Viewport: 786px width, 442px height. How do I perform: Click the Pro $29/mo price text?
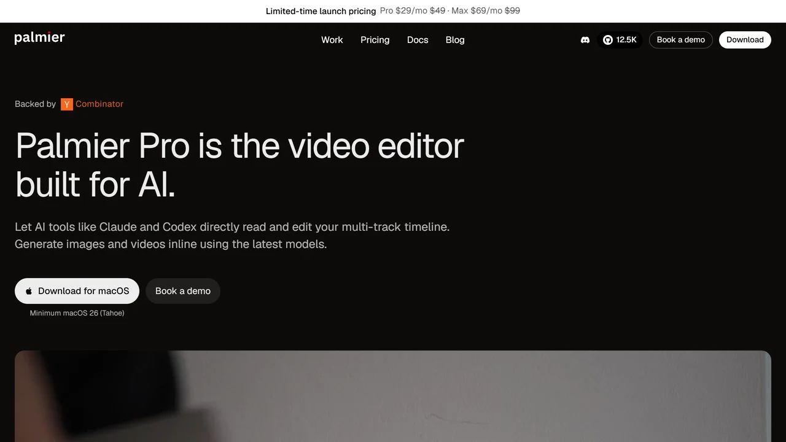click(x=403, y=11)
